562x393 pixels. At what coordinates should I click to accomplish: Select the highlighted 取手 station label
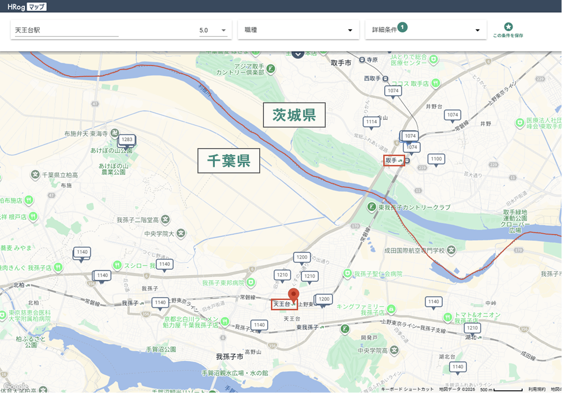pos(394,160)
